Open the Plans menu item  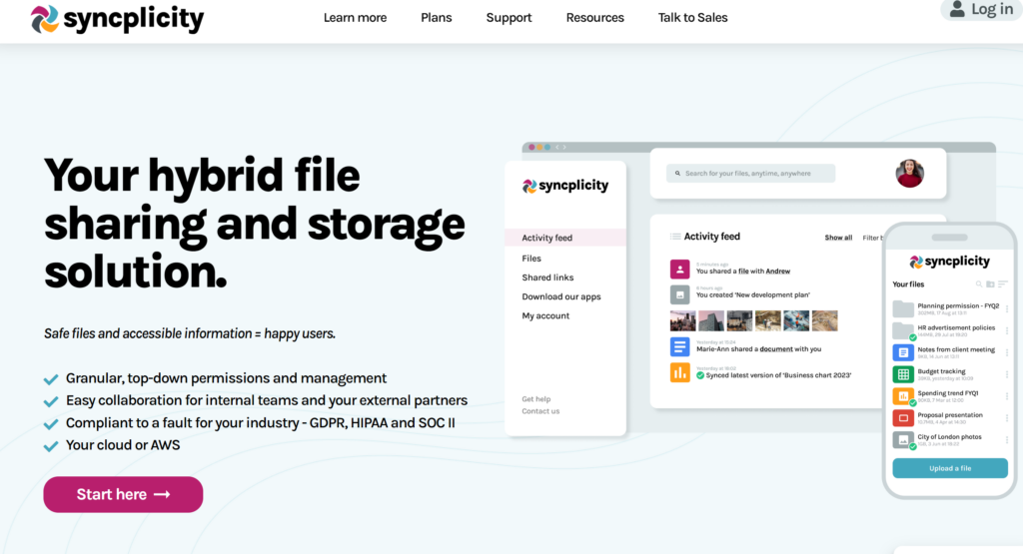(x=437, y=17)
